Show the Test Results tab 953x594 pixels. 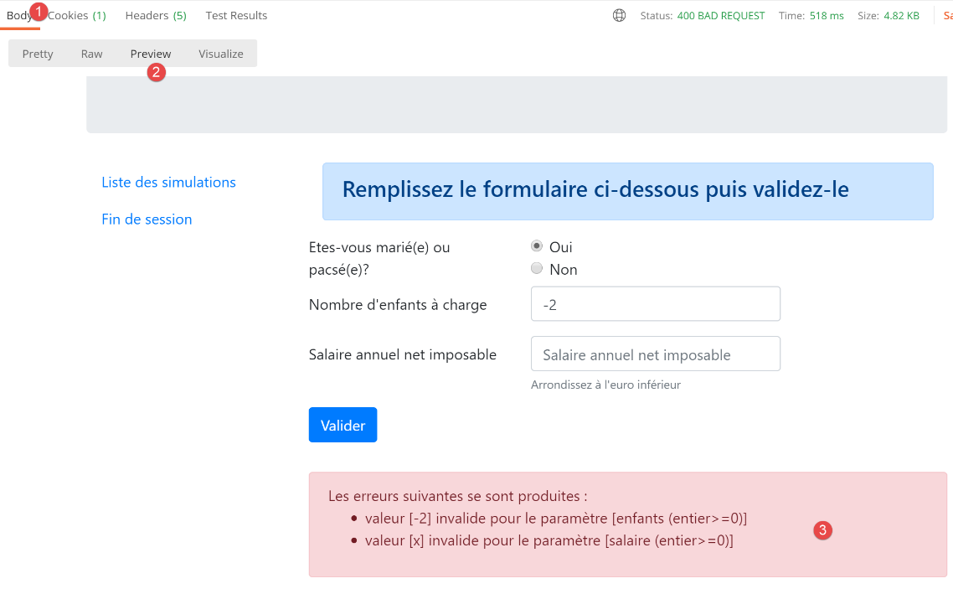(x=236, y=15)
